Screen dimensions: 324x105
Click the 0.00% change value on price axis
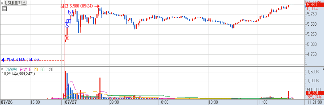(x=313, y=9)
